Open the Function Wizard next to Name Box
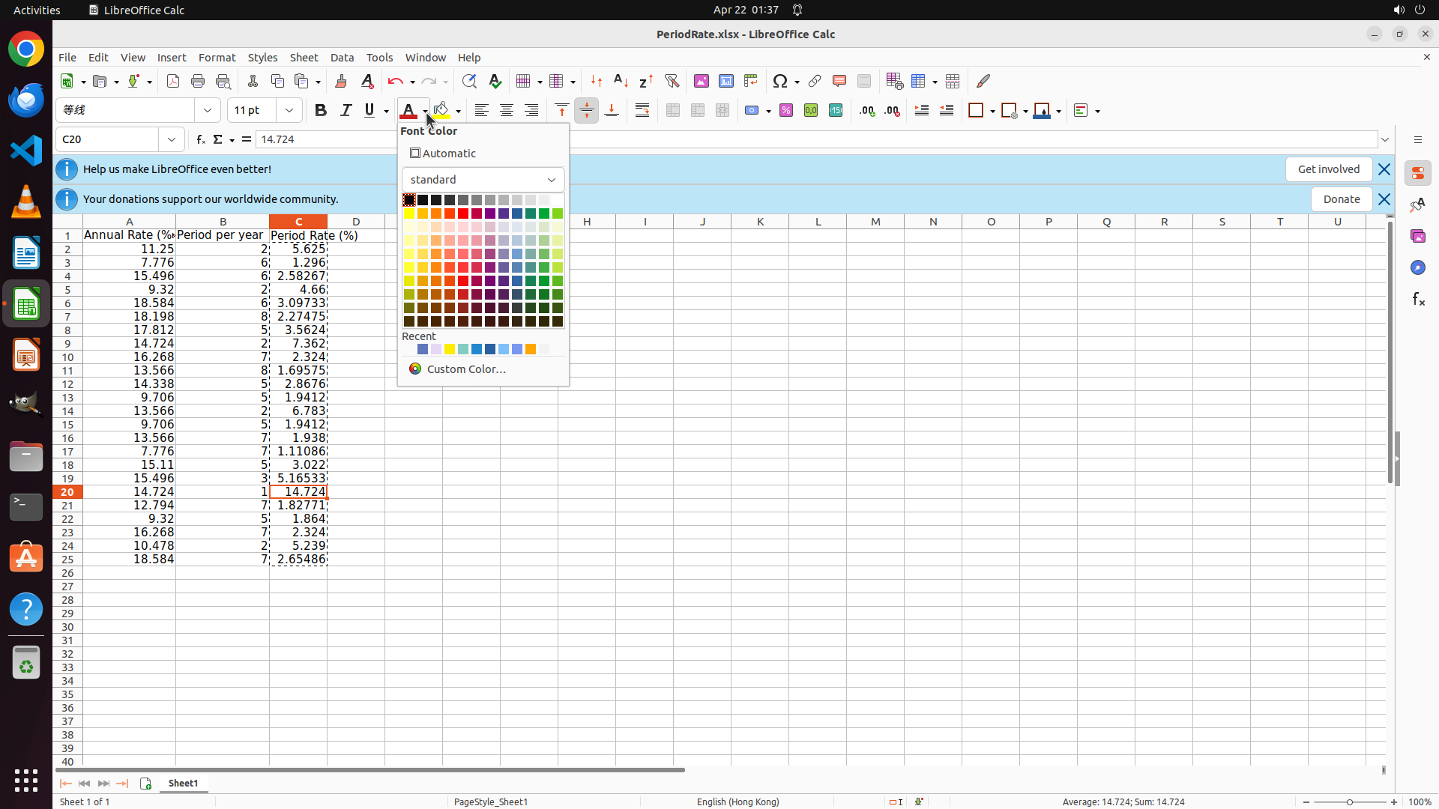 tap(200, 139)
